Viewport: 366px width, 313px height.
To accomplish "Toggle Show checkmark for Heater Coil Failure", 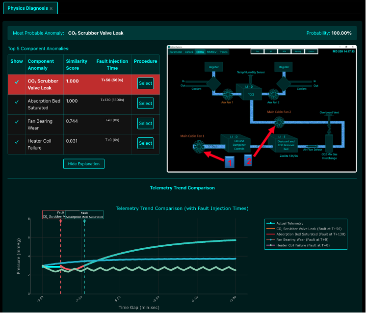I will (x=17, y=143).
